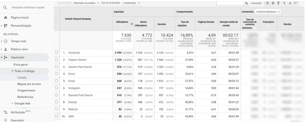Click help icon beside Taxa de rejeições
305x123 pixels.
coord(189,26)
